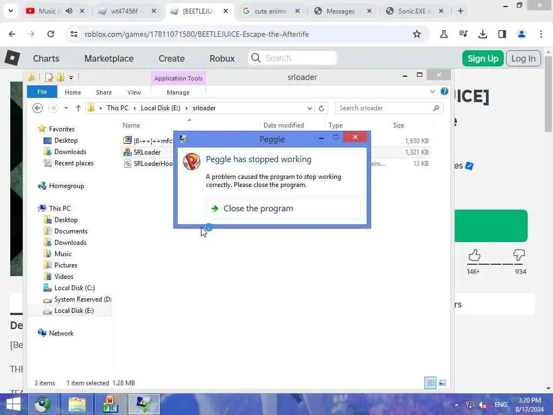Open Windows Start button on taskbar
Image resolution: width=553 pixels, height=415 pixels.
tap(14, 404)
